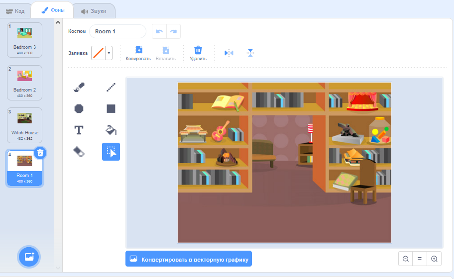
Task: Select the Text tool
Action: [79, 130]
